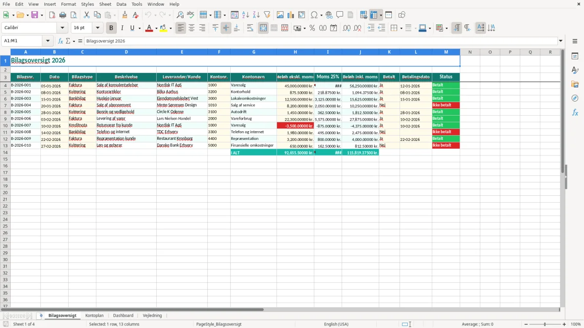Cut the selection with the scissors icon
Viewport: 584px width, 328px height.
[x=87, y=15]
